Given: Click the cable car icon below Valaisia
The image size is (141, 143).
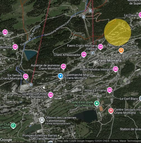Looking at the screenshot, I should click(92, 53).
